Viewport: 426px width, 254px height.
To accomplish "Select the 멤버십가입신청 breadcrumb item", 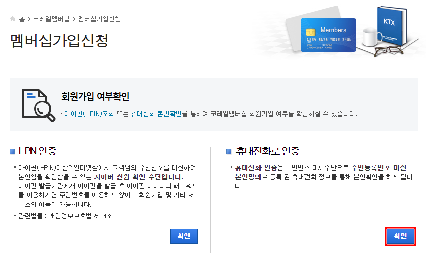I will click(100, 19).
